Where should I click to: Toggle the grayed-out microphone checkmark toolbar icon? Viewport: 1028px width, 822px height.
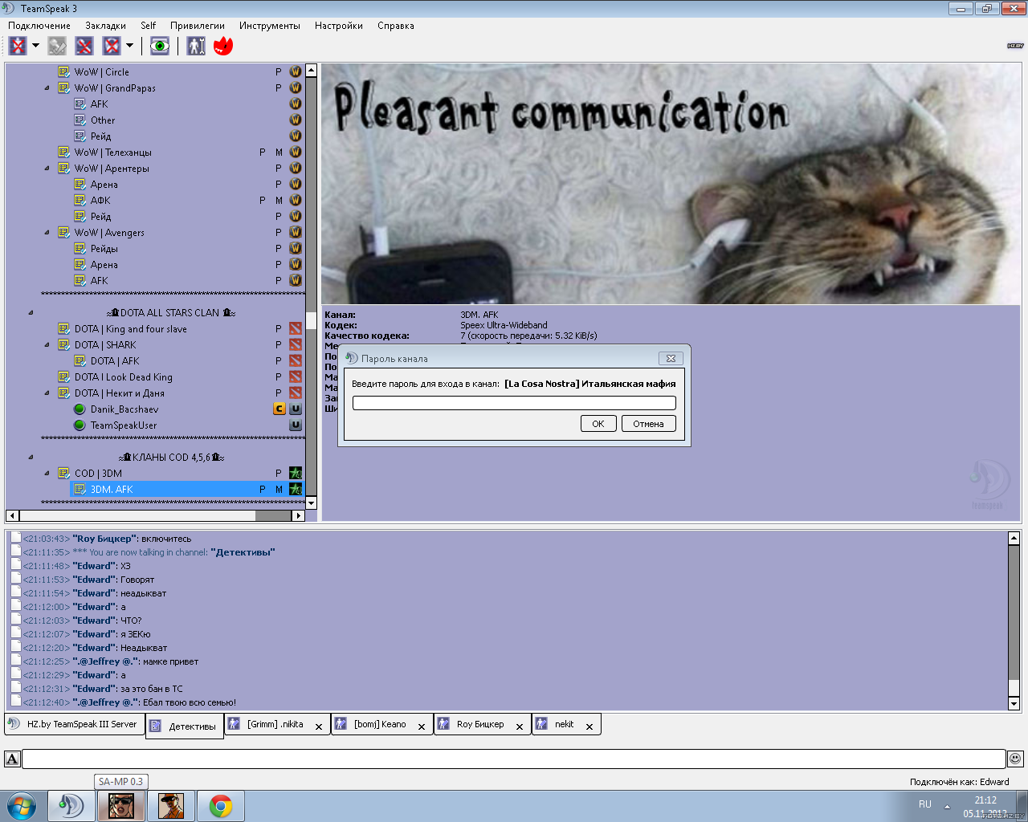(57, 46)
